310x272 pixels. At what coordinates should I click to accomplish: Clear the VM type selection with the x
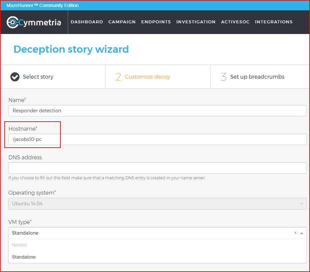click(x=295, y=233)
